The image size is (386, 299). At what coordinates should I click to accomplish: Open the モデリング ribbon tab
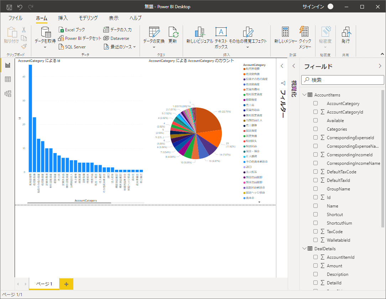click(x=88, y=18)
